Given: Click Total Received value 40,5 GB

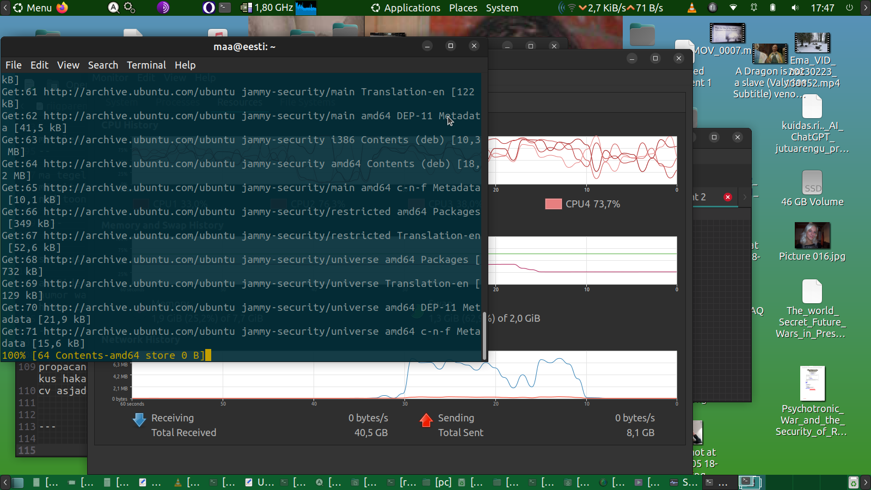Looking at the screenshot, I should pyautogui.click(x=371, y=433).
